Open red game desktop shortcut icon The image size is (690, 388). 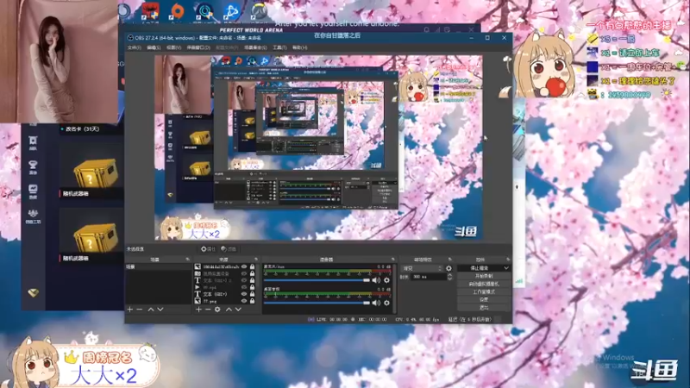150,11
